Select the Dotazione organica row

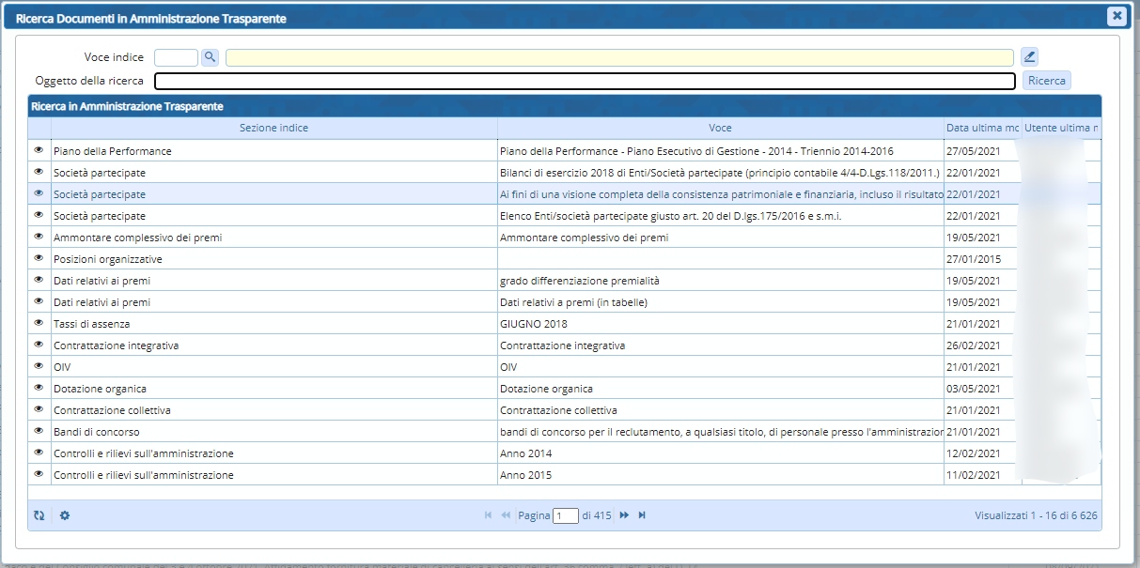(273, 389)
